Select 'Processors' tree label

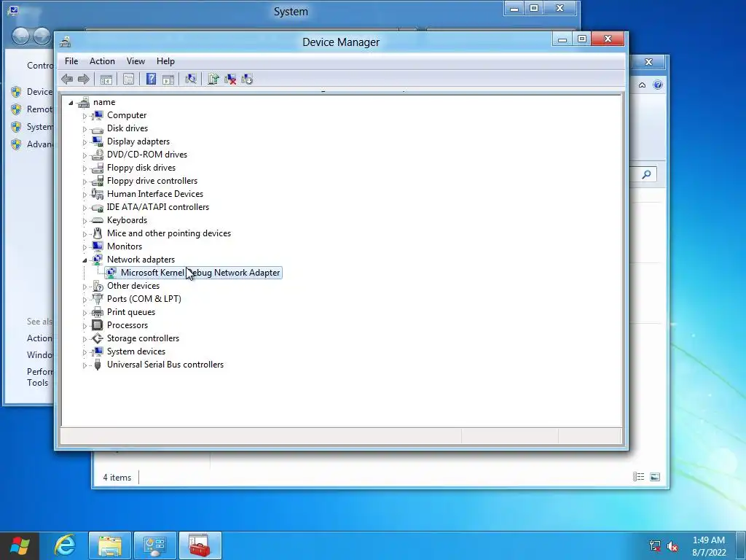(127, 325)
